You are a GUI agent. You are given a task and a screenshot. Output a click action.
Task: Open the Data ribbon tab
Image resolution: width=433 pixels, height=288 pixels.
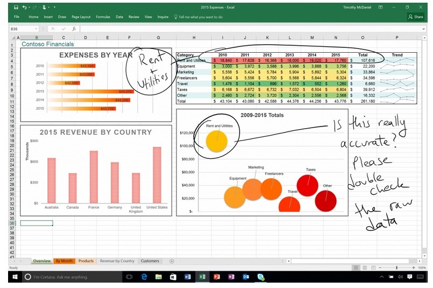(119, 17)
